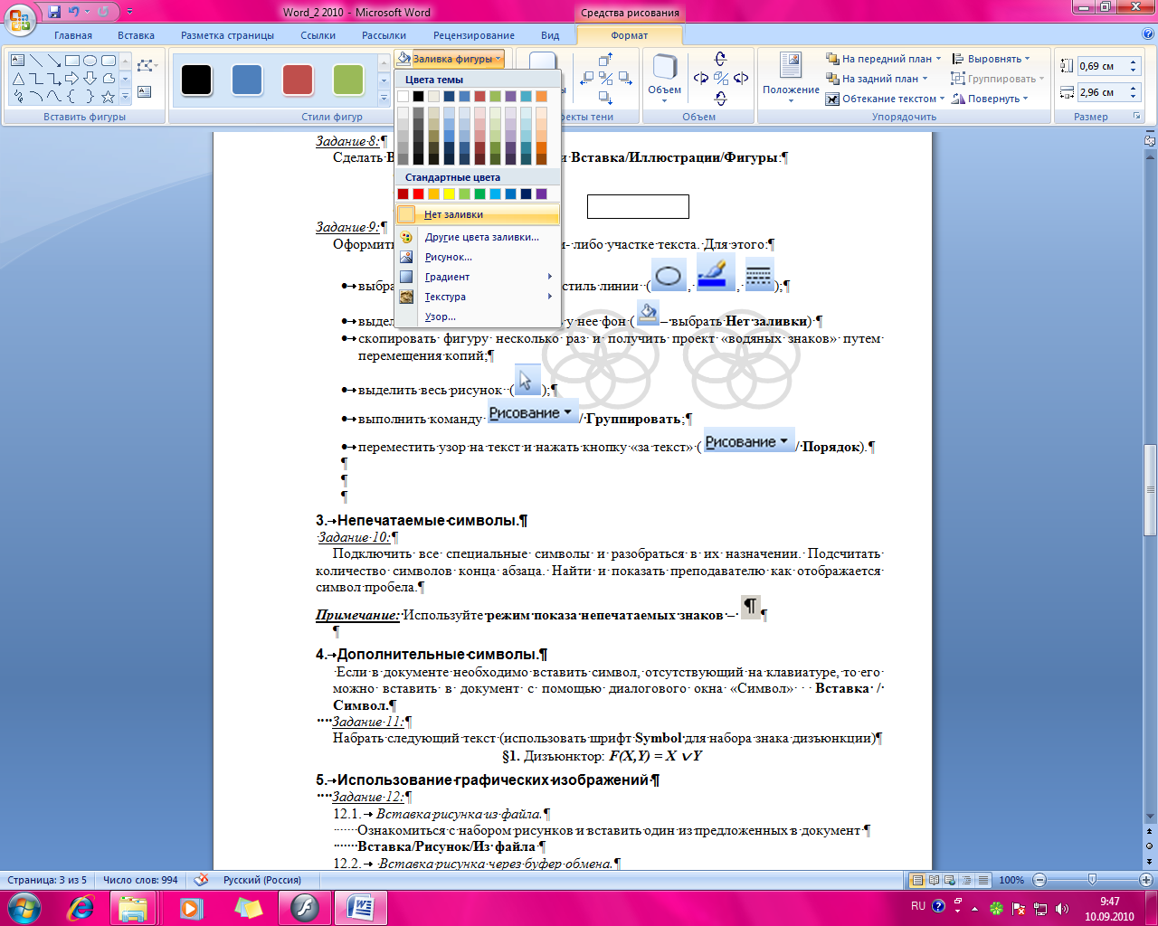
Task: Expand the Текстура submenu
Action: (x=478, y=297)
